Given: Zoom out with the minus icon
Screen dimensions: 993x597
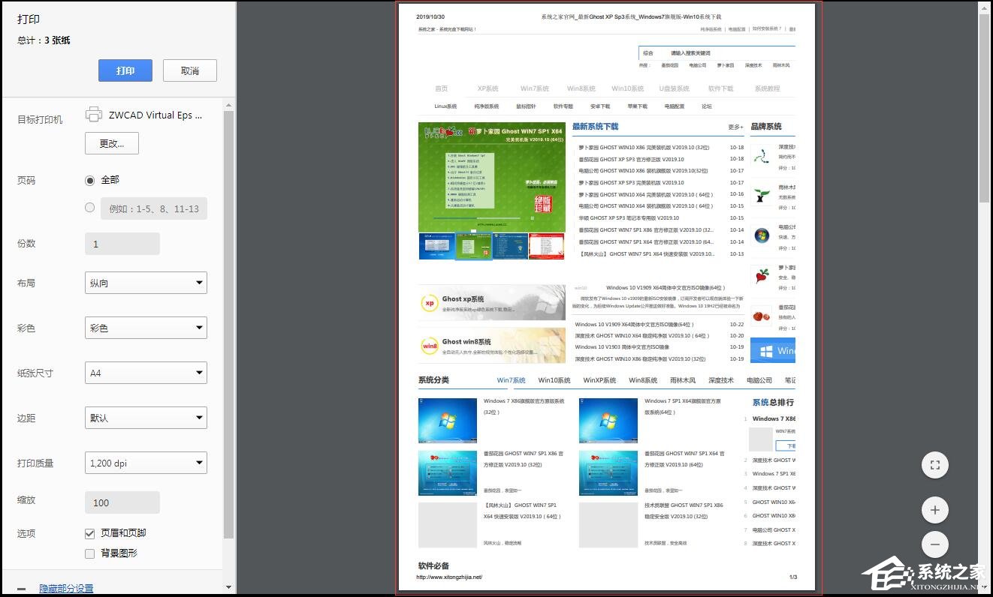Looking at the screenshot, I should point(934,544).
